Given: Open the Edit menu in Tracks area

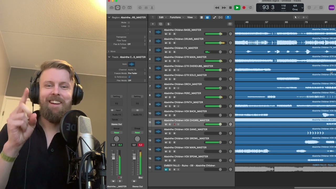Looking at the screenshot, I should (x=162, y=17).
